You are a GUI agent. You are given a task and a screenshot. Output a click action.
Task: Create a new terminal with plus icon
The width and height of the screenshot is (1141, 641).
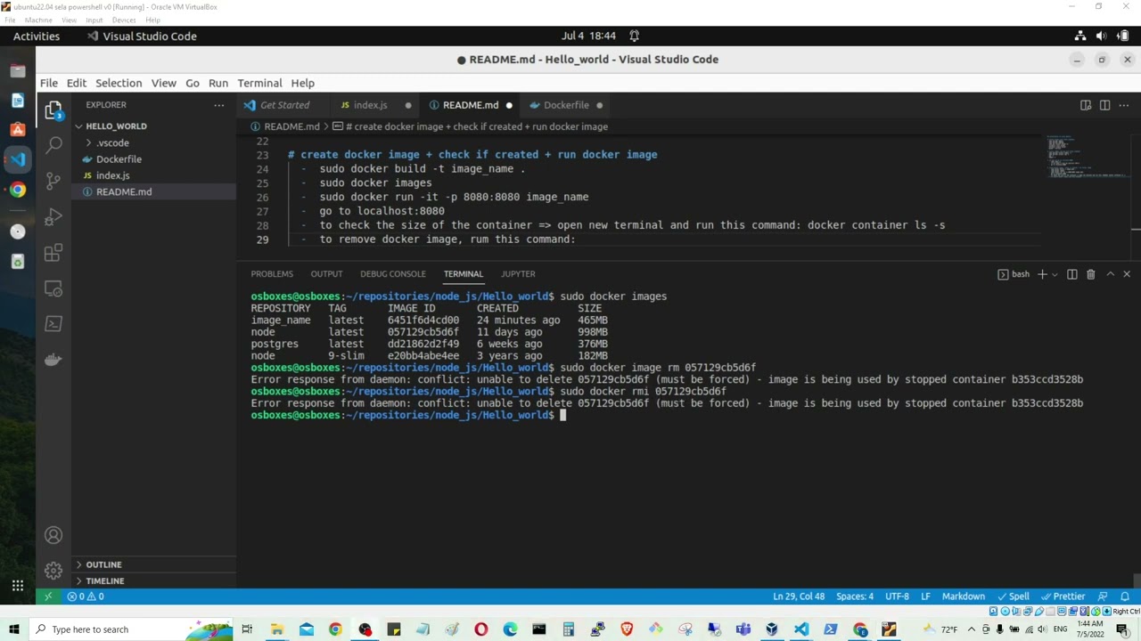1042,274
